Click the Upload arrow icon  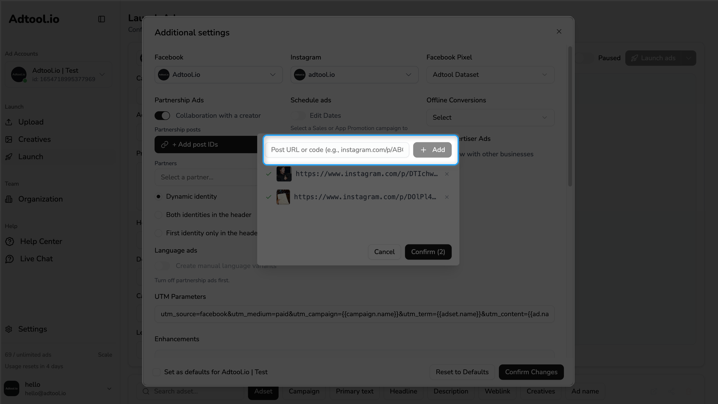tap(9, 122)
